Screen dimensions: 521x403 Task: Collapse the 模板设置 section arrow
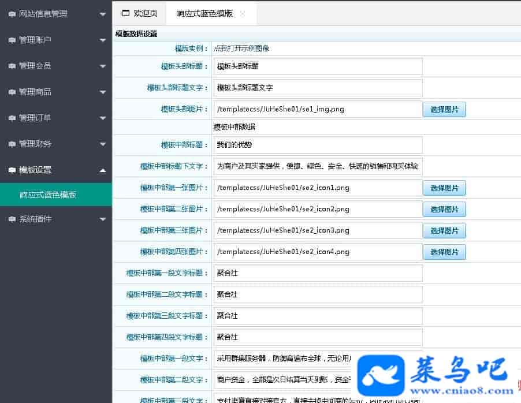[102, 170]
